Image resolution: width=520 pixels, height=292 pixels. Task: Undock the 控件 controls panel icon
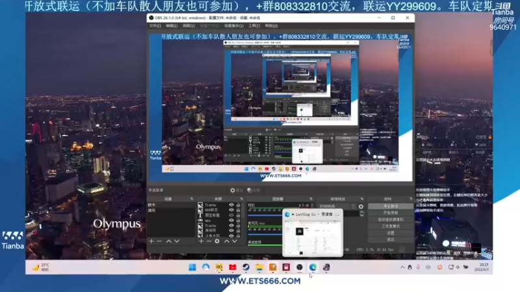point(411,199)
